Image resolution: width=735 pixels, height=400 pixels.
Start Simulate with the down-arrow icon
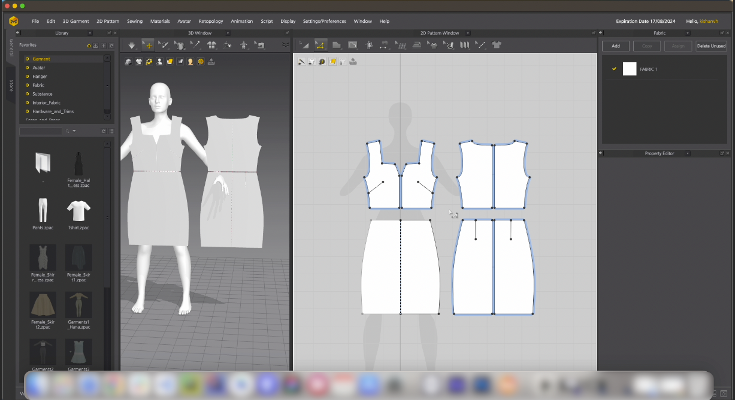tap(132, 45)
